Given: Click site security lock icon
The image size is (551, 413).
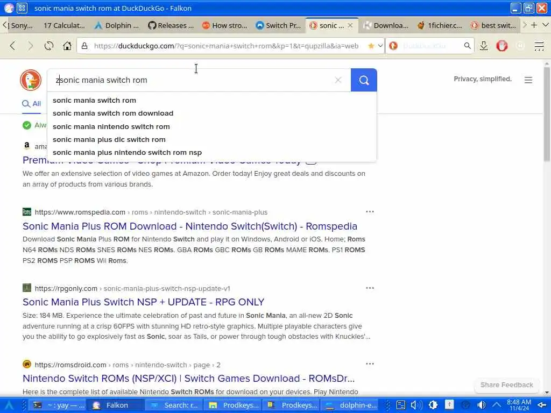Looking at the screenshot, I should (84, 46).
